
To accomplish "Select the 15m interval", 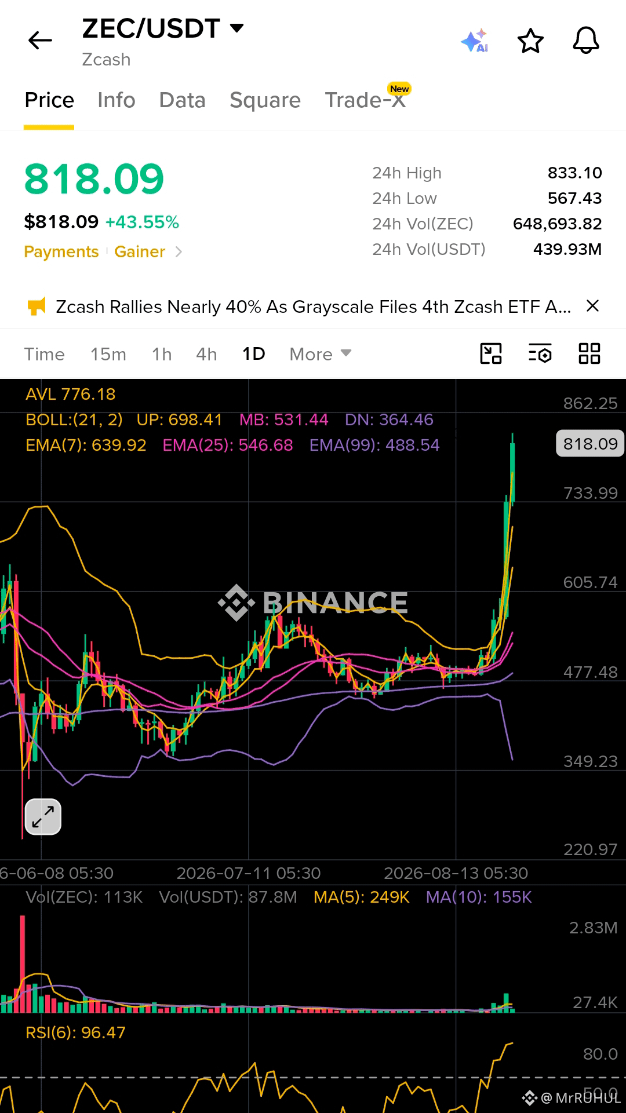I will [x=108, y=354].
